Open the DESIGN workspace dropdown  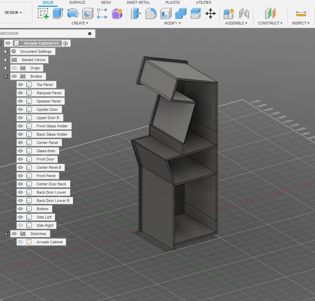coord(13,12)
